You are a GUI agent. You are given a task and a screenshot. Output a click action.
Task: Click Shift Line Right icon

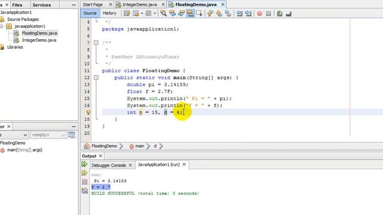coord(248,13)
